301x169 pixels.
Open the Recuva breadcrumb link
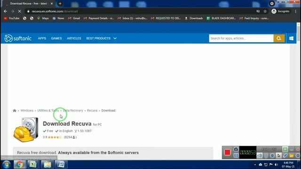point(92,111)
